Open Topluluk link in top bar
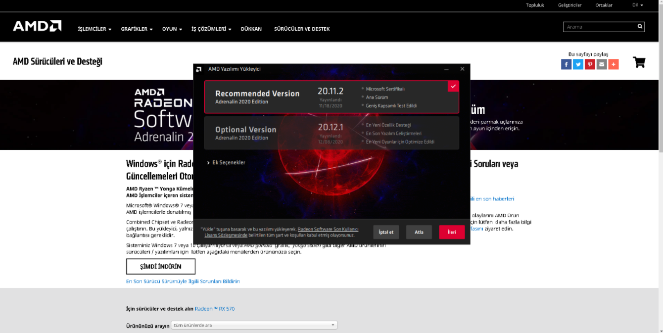The height and width of the screenshot is (333, 663). [x=535, y=5]
